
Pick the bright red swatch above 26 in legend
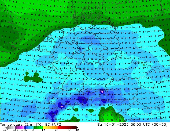pos(58,128)
